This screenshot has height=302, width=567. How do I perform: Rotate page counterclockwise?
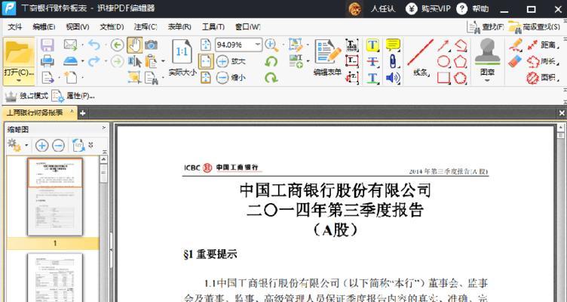click(271, 61)
